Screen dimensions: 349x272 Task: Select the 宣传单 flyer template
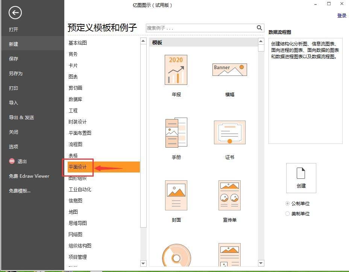(229, 195)
